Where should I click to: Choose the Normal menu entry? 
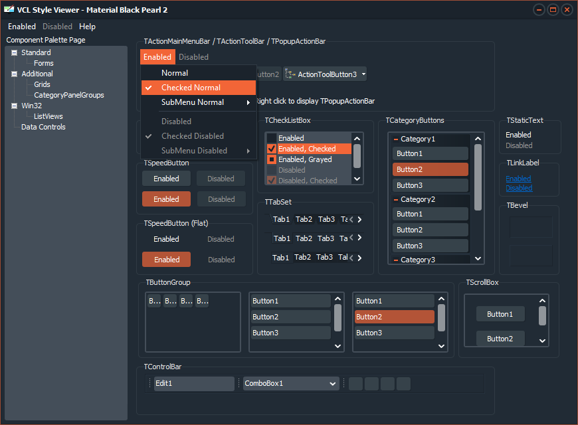[199, 73]
